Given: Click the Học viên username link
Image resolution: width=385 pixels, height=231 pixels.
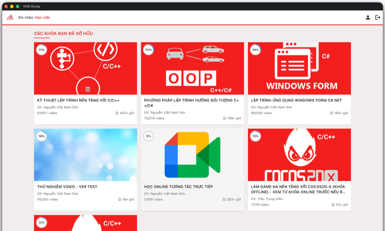Looking at the screenshot, I should pos(42,17).
